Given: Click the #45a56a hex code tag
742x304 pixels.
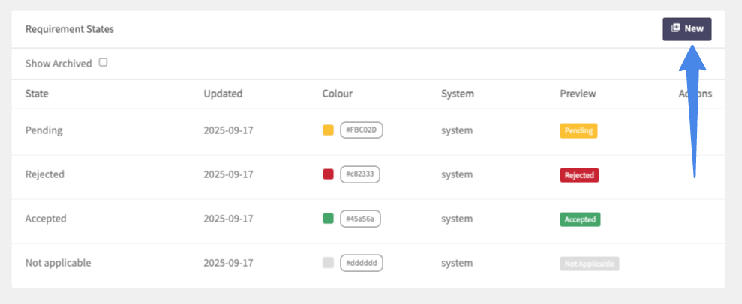Looking at the screenshot, I should 361,219.
